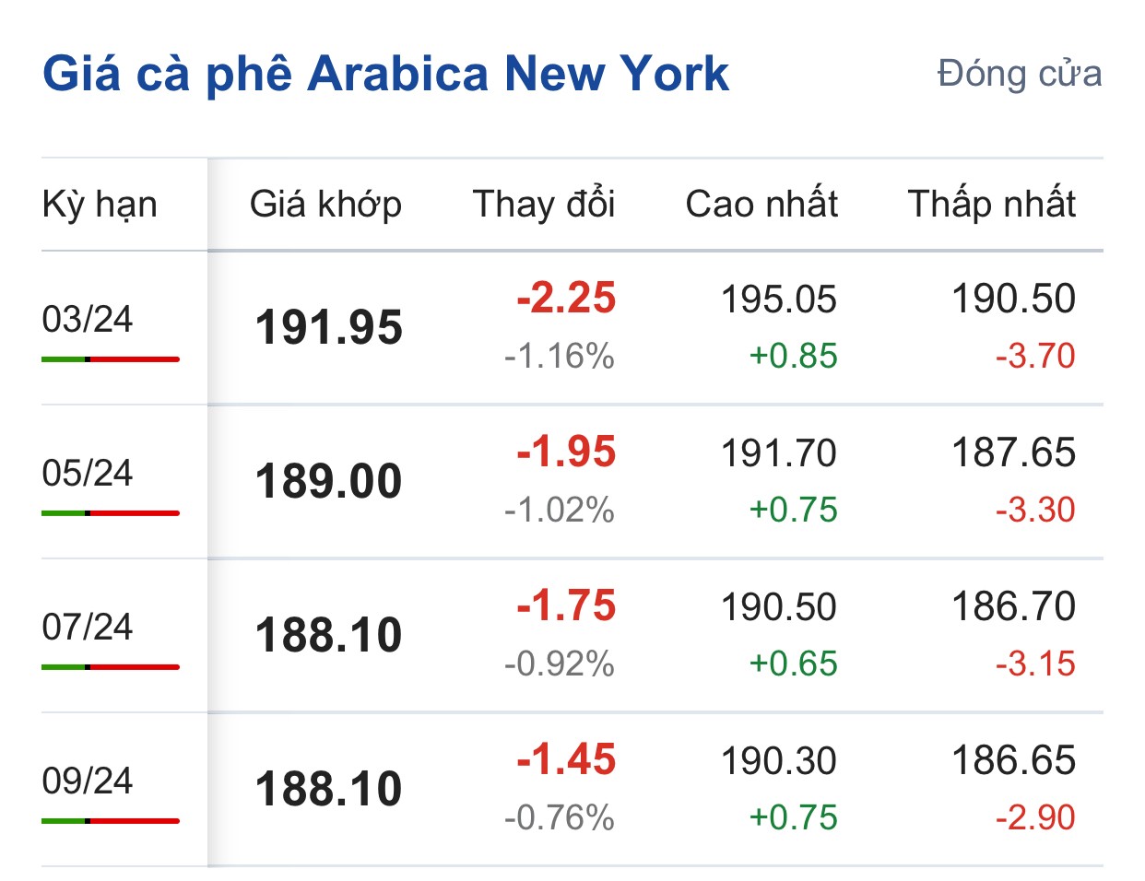The width and height of the screenshot is (1145, 881).
Task: Open the 05/24 contract term
Action: point(88,474)
